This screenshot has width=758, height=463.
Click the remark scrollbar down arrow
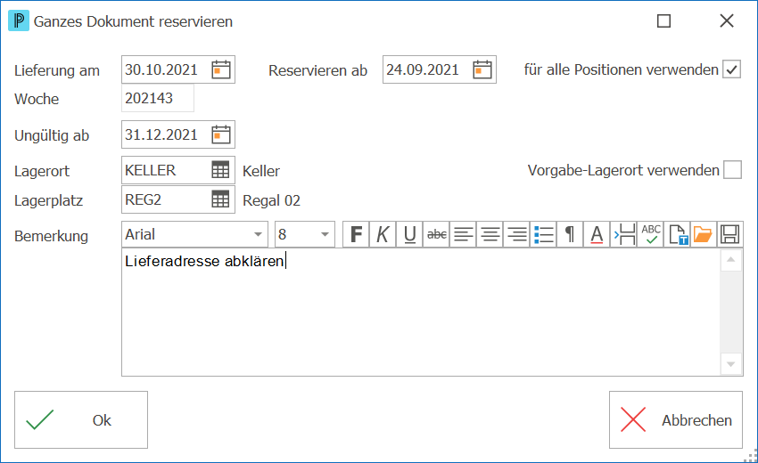click(x=731, y=364)
